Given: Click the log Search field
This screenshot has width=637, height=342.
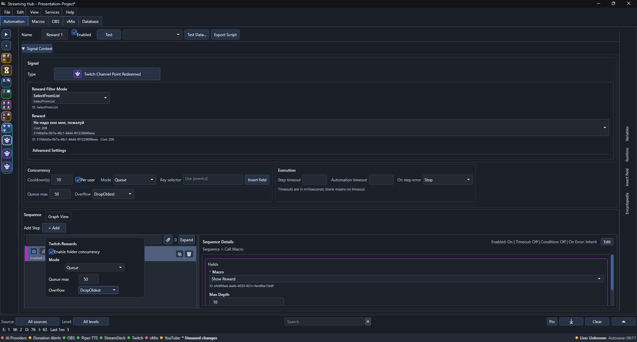Looking at the screenshot, I should (x=324, y=321).
